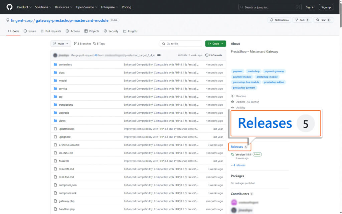Expand the main branch dropdown

coord(60,43)
